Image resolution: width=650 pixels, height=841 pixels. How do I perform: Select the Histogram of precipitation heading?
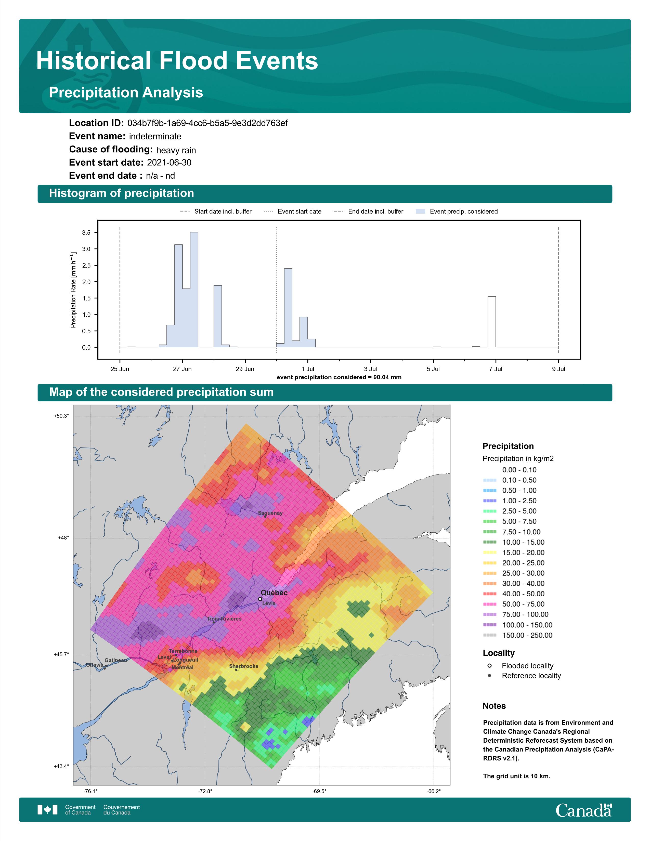pos(121,193)
